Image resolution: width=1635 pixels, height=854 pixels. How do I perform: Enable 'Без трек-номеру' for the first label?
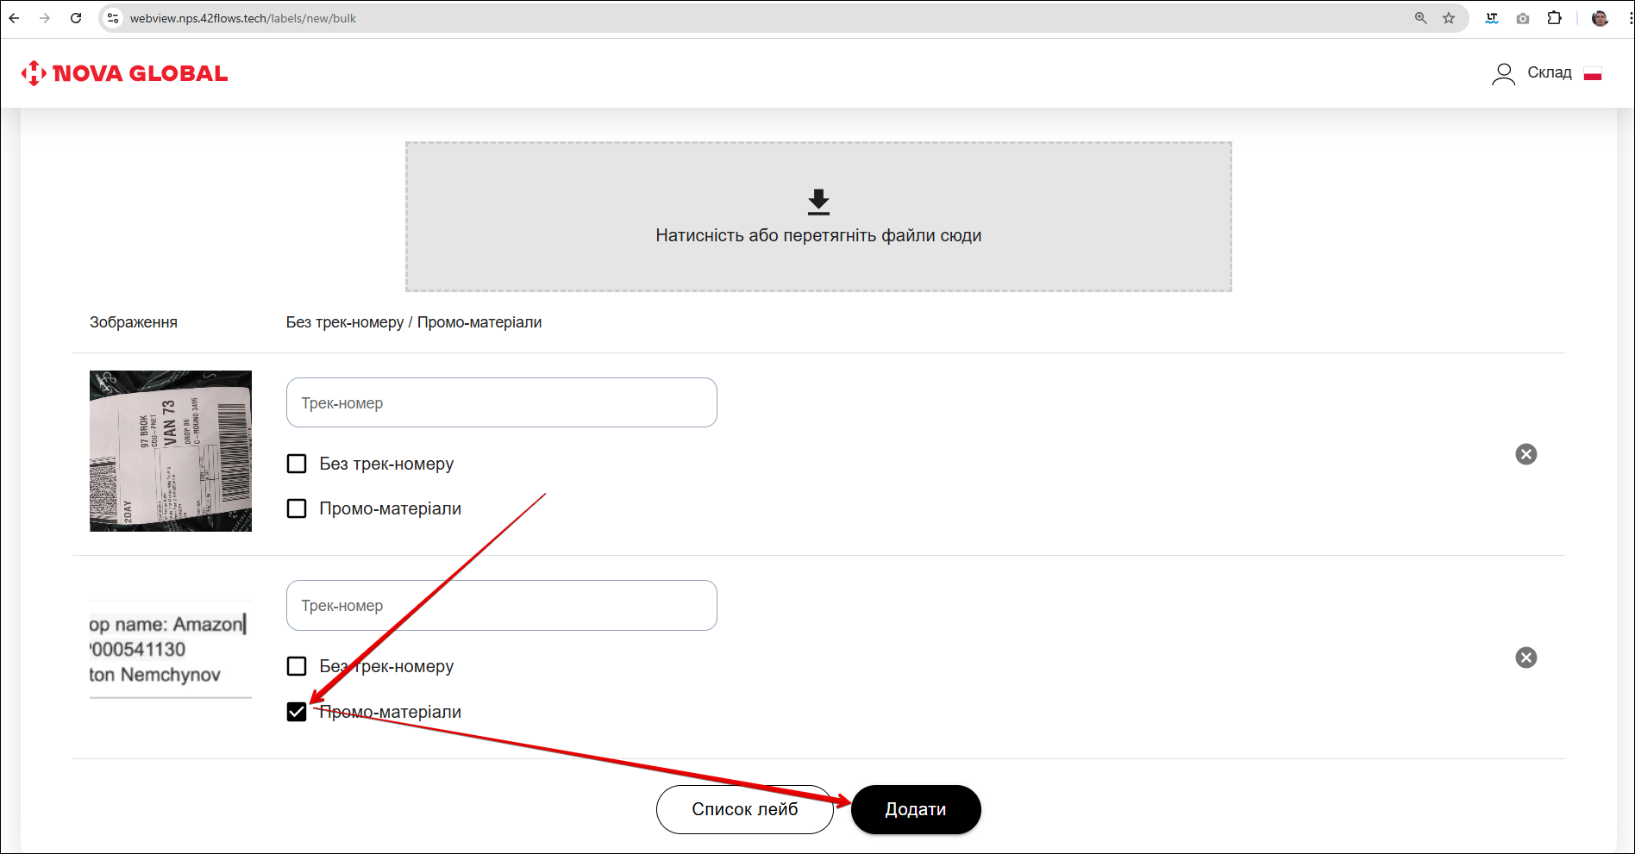point(297,464)
